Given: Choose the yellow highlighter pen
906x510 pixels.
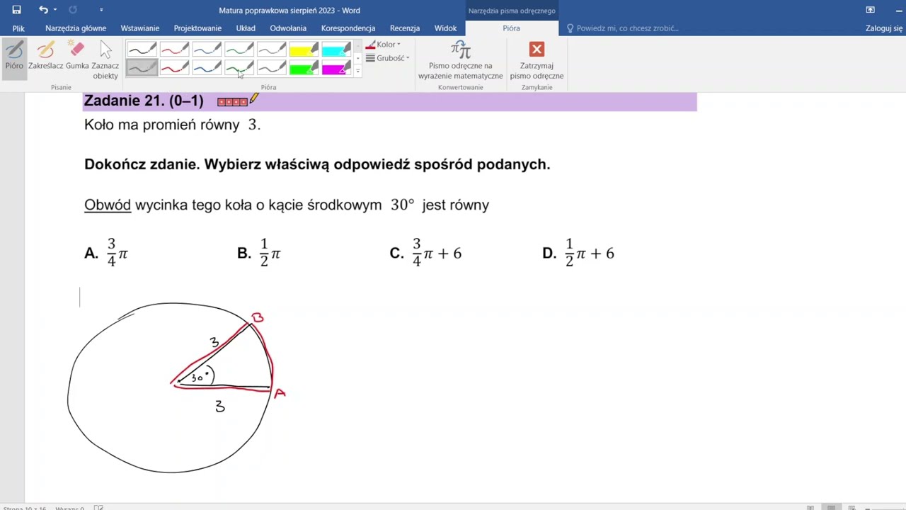Looking at the screenshot, I should [x=304, y=50].
